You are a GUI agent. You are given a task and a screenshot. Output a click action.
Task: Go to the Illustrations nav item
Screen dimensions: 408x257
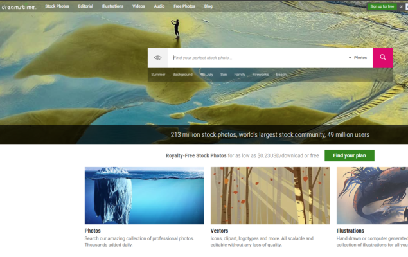(112, 6)
